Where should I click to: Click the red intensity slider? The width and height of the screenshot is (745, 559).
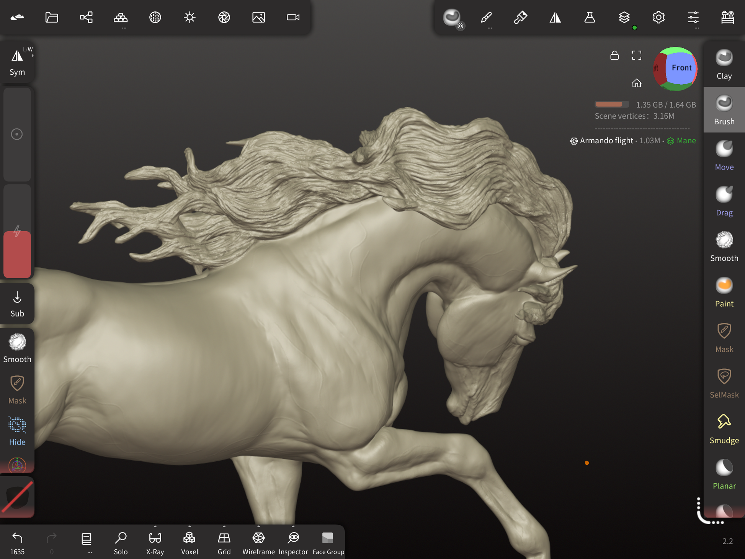[17, 254]
